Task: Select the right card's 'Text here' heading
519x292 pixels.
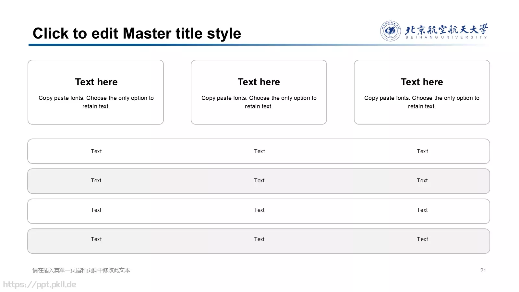Action: (422, 82)
